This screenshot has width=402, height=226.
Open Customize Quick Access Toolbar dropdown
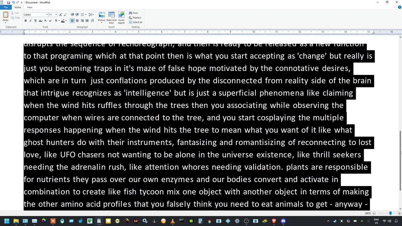pyautogui.click(x=22, y=3)
